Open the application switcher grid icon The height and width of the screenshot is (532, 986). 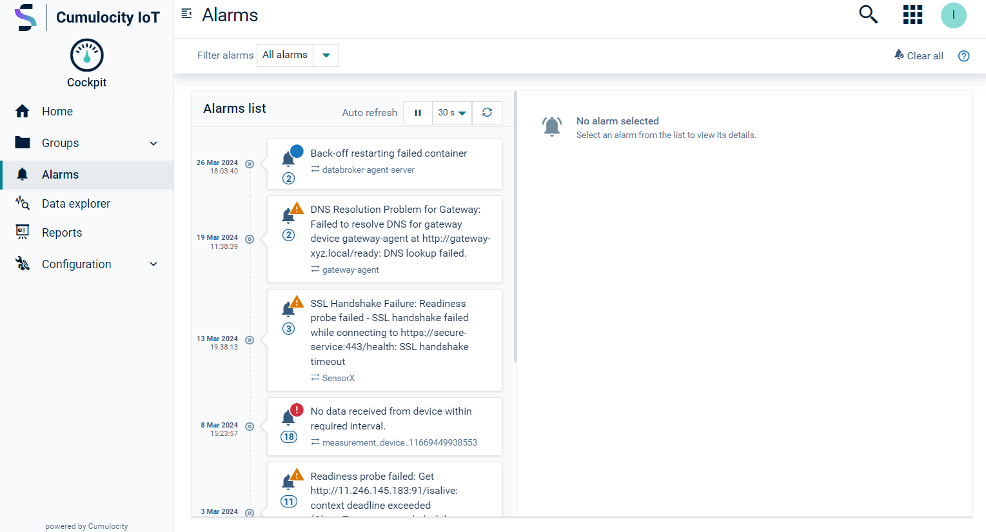(912, 15)
